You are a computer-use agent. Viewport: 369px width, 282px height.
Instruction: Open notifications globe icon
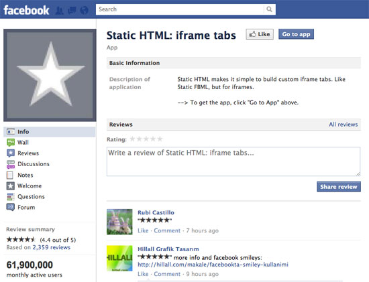[x=84, y=10]
